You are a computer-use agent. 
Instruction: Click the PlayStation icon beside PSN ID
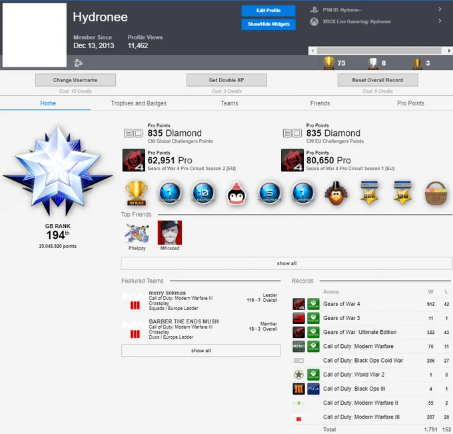(314, 10)
